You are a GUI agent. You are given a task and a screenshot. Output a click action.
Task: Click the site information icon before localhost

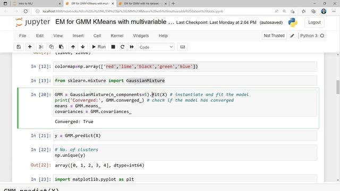[38, 11]
